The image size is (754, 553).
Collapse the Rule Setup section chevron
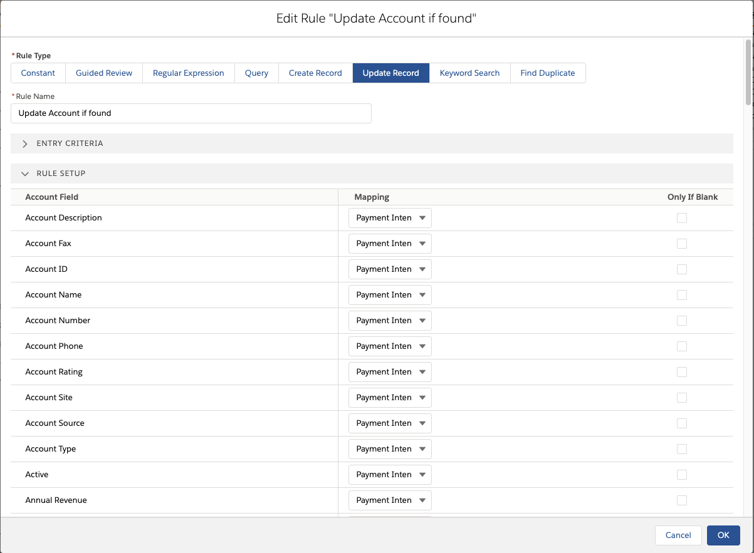[25, 173]
